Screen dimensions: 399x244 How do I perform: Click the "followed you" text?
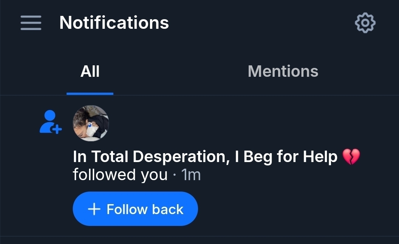point(120,175)
